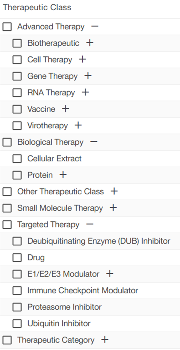Click plus icon next to RNA Therapy
Image resolution: width=180 pixels, height=350 pixels.
pos(85,92)
